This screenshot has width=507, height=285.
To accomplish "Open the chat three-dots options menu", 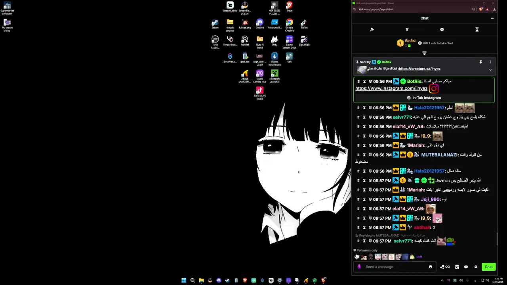I will pyautogui.click(x=493, y=18).
